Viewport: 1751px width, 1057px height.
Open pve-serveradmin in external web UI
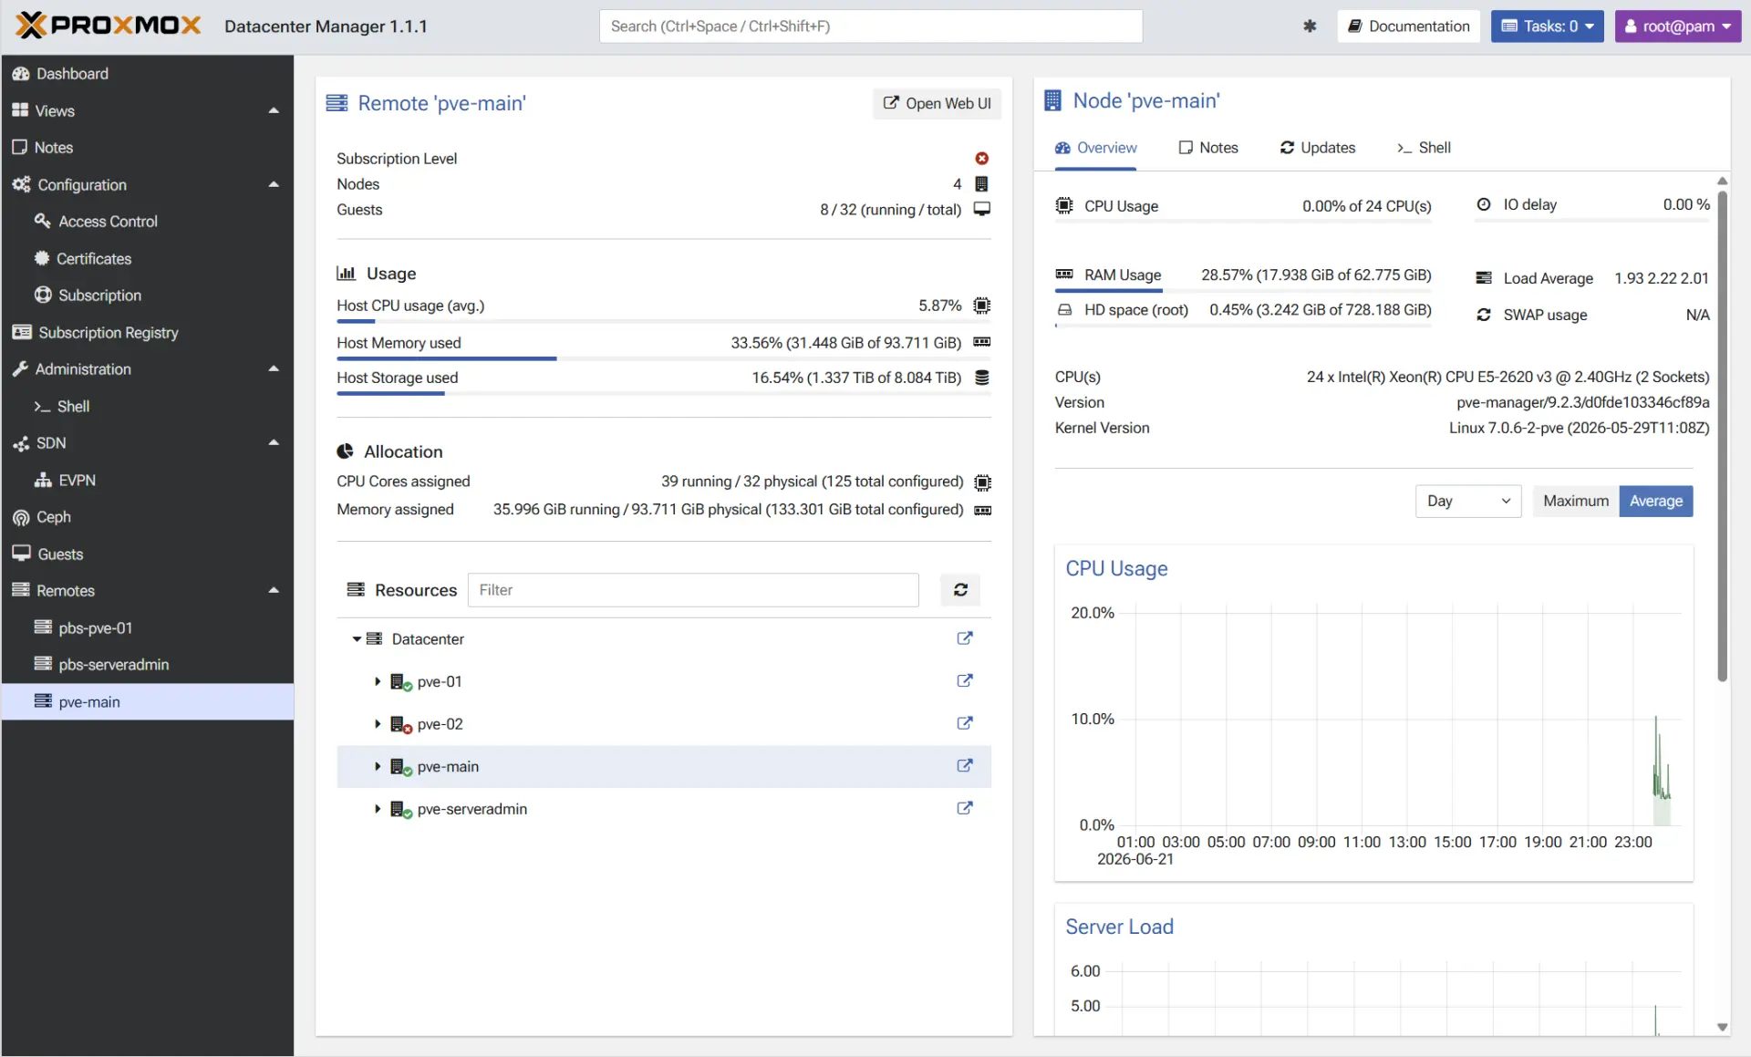pos(965,808)
